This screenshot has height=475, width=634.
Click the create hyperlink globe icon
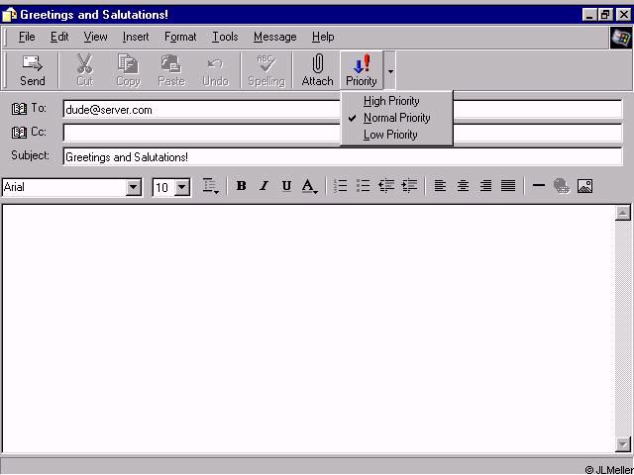point(562,186)
